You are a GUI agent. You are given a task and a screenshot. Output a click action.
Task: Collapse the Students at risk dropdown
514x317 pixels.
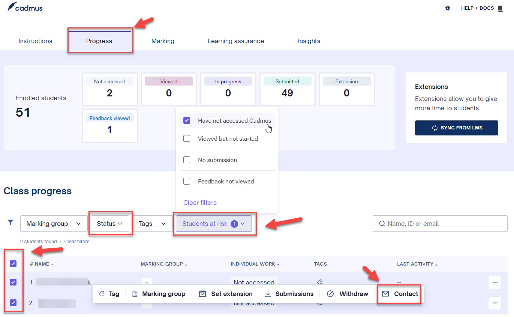click(214, 224)
